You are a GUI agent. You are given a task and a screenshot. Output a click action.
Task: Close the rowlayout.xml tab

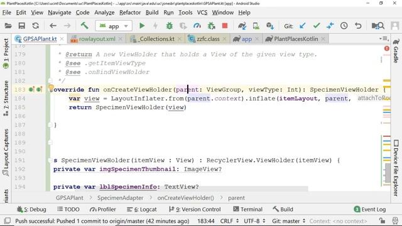120,39
